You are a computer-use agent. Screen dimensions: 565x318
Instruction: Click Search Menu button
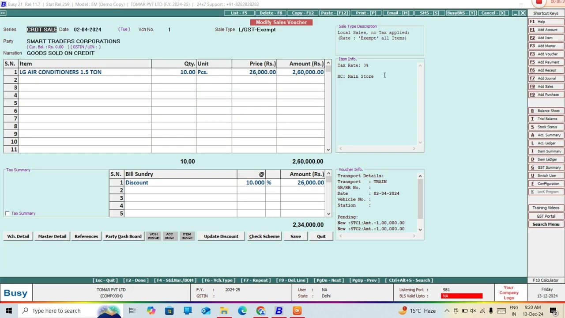546,224
